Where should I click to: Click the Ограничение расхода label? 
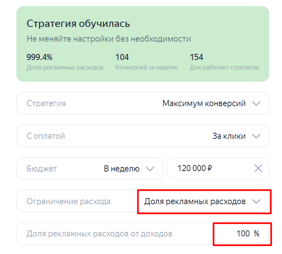[x=68, y=201]
